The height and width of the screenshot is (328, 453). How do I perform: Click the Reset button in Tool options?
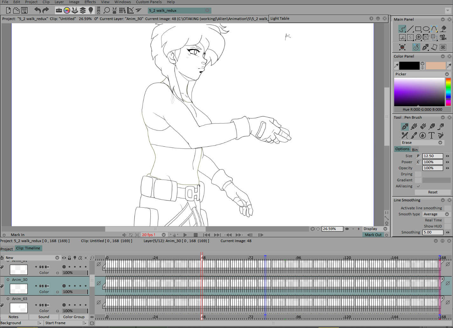point(433,192)
